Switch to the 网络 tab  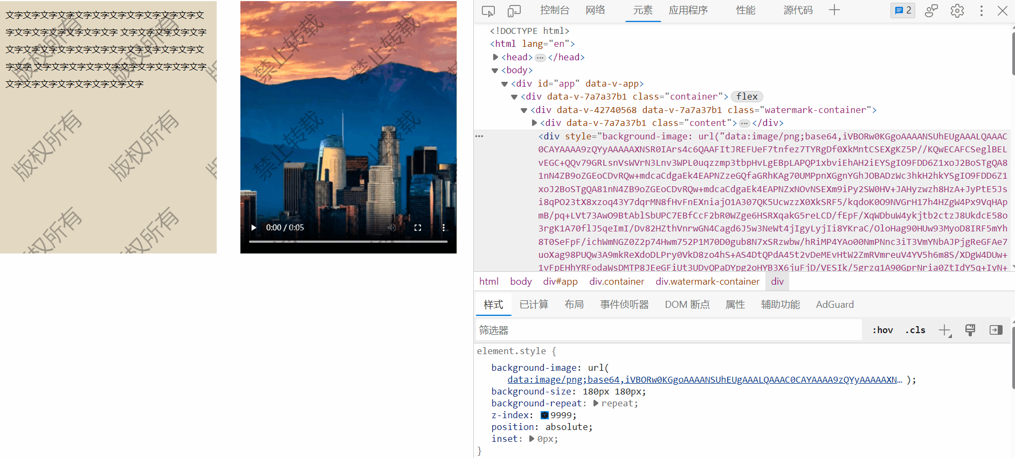tap(595, 10)
